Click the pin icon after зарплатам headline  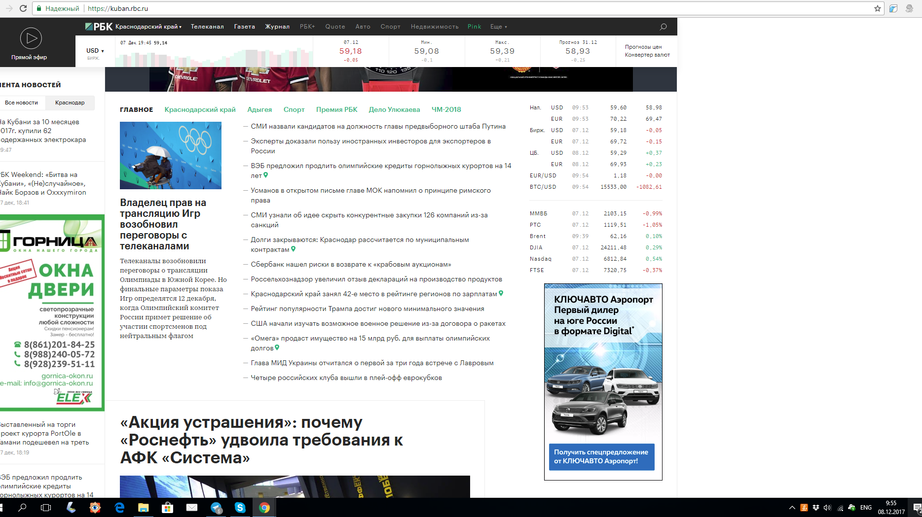click(501, 293)
